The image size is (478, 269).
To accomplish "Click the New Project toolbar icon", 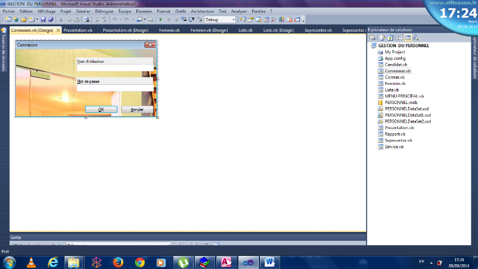I will tap(8, 20).
